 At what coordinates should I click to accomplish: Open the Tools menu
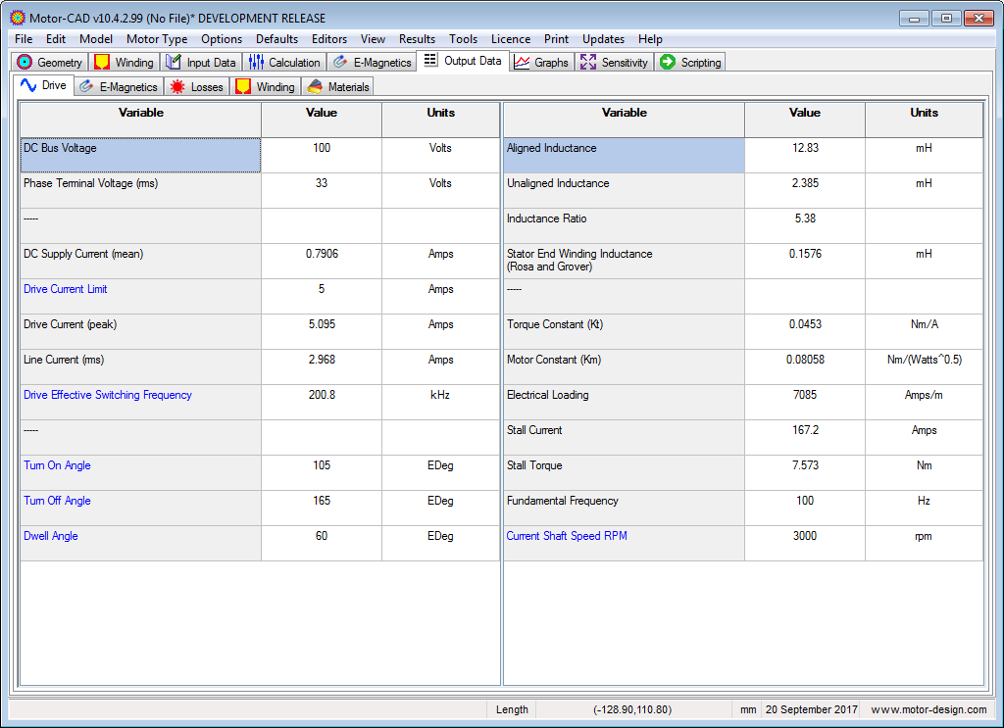pyautogui.click(x=463, y=39)
